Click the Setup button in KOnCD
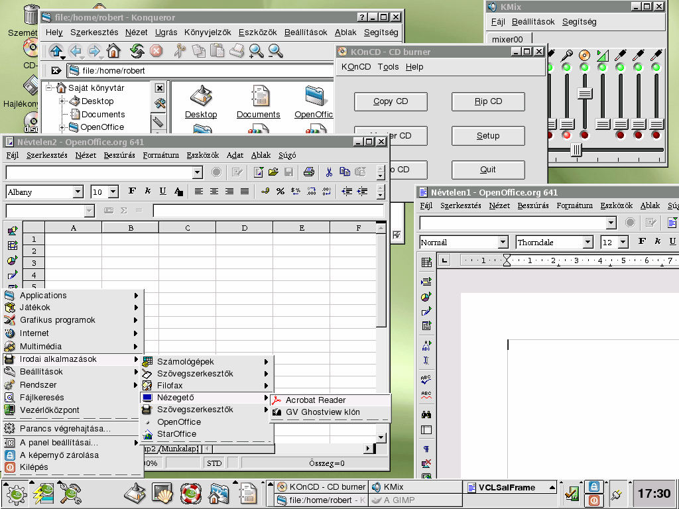Screen dimensions: 679x509 [x=488, y=135]
